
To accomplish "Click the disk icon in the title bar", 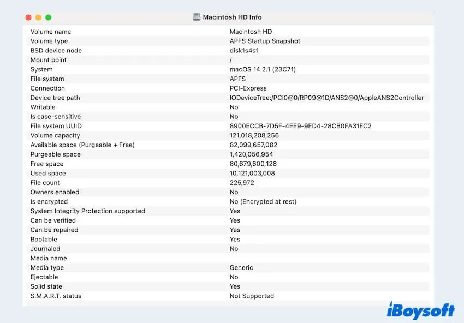I will tap(197, 17).
